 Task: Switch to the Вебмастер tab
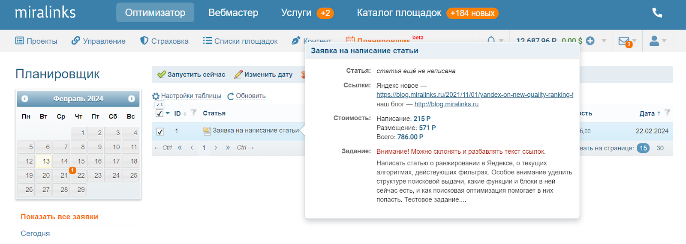tap(233, 13)
